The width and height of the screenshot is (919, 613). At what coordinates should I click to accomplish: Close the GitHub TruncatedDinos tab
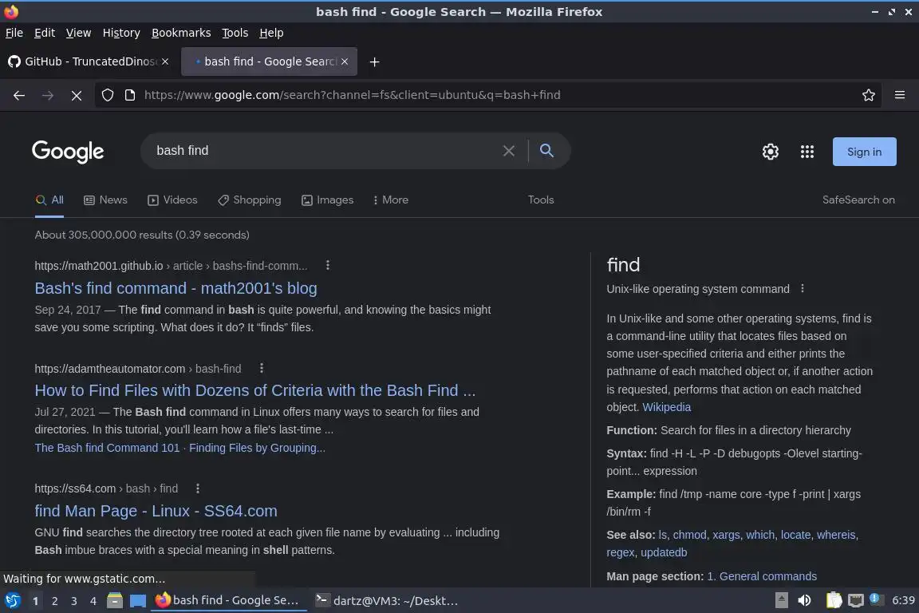point(165,61)
